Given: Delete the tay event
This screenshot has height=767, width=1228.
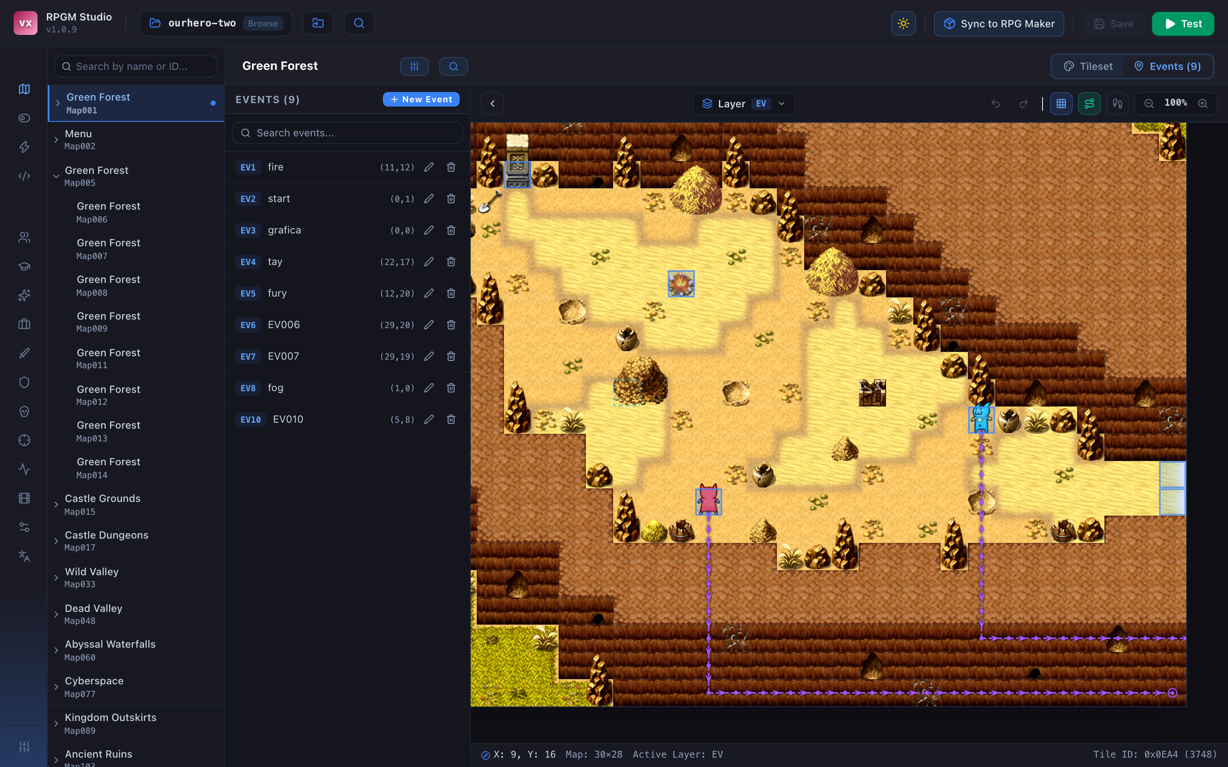Looking at the screenshot, I should pos(451,262).
